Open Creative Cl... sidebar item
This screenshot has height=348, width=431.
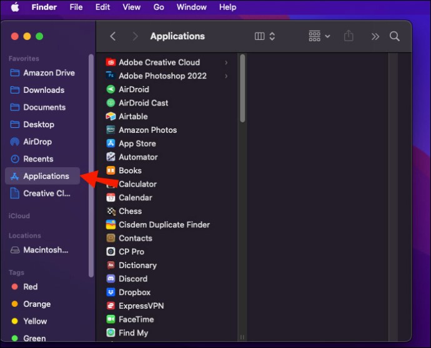[x=42, y=193]
